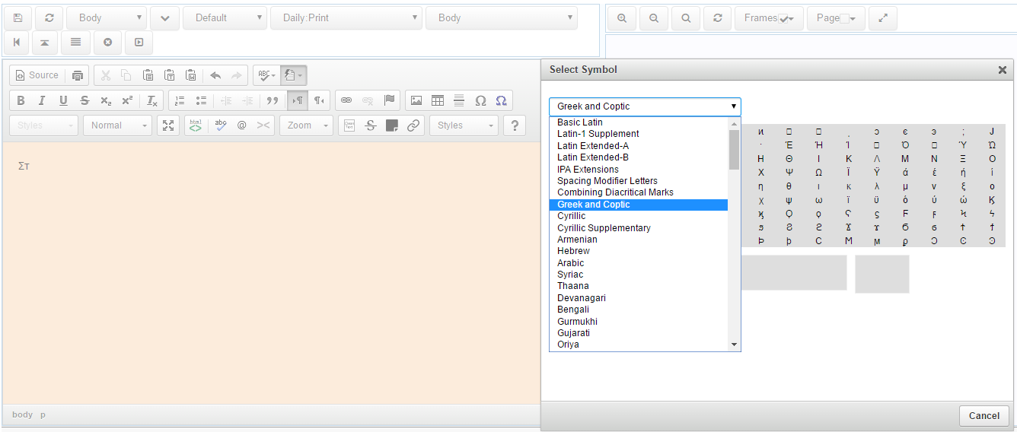The height and width of the screenshot is (432, 1017).
Task: Toggle Bold formatting
Action: [x=21, y=100]
